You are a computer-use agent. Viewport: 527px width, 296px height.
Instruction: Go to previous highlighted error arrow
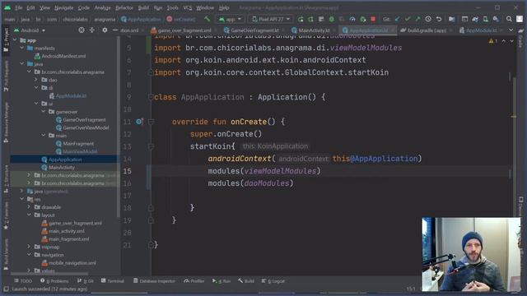[503, 41]
